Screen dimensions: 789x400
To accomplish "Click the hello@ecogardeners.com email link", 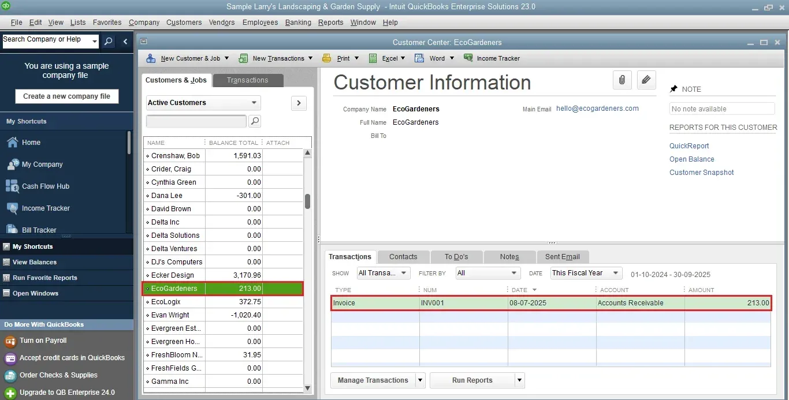I will click(598, 109).
